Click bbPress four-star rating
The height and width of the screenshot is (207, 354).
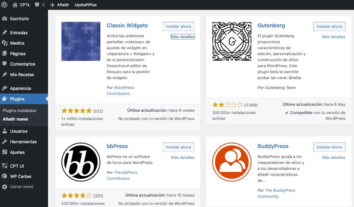(77, 196)
